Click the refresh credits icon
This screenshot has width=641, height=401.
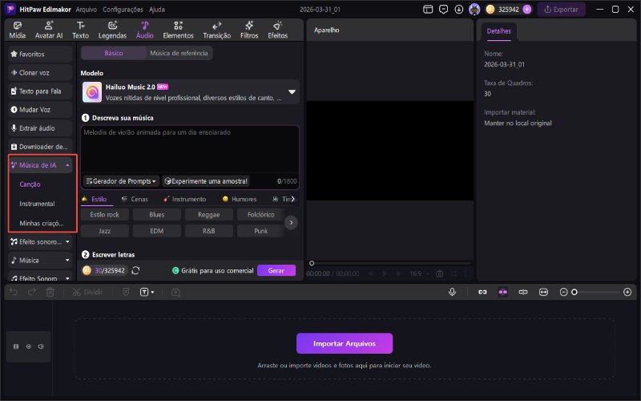click(135, 271)
